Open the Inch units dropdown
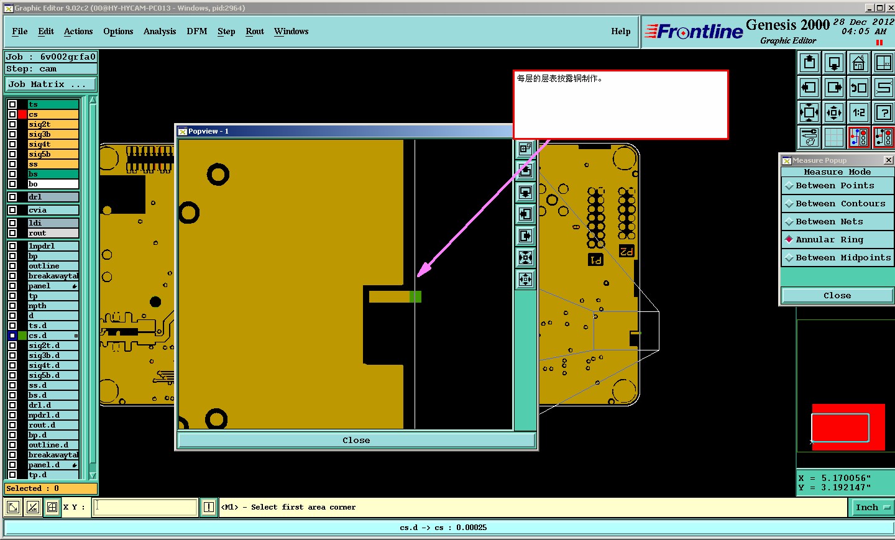 tap(872, 508)
